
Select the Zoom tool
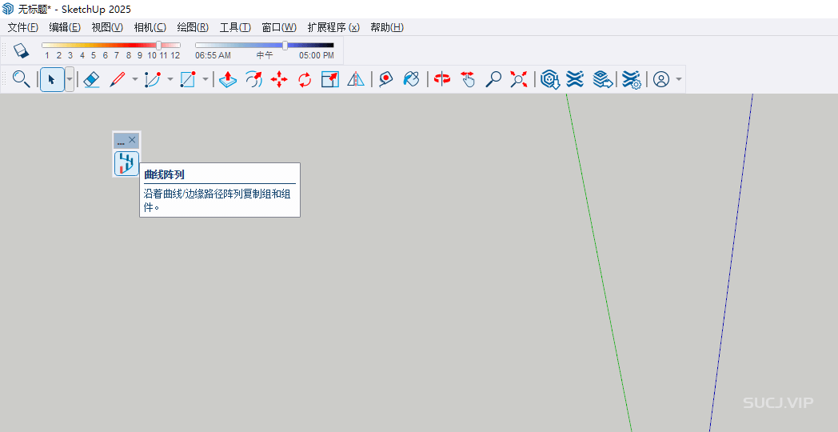[493, 80]
